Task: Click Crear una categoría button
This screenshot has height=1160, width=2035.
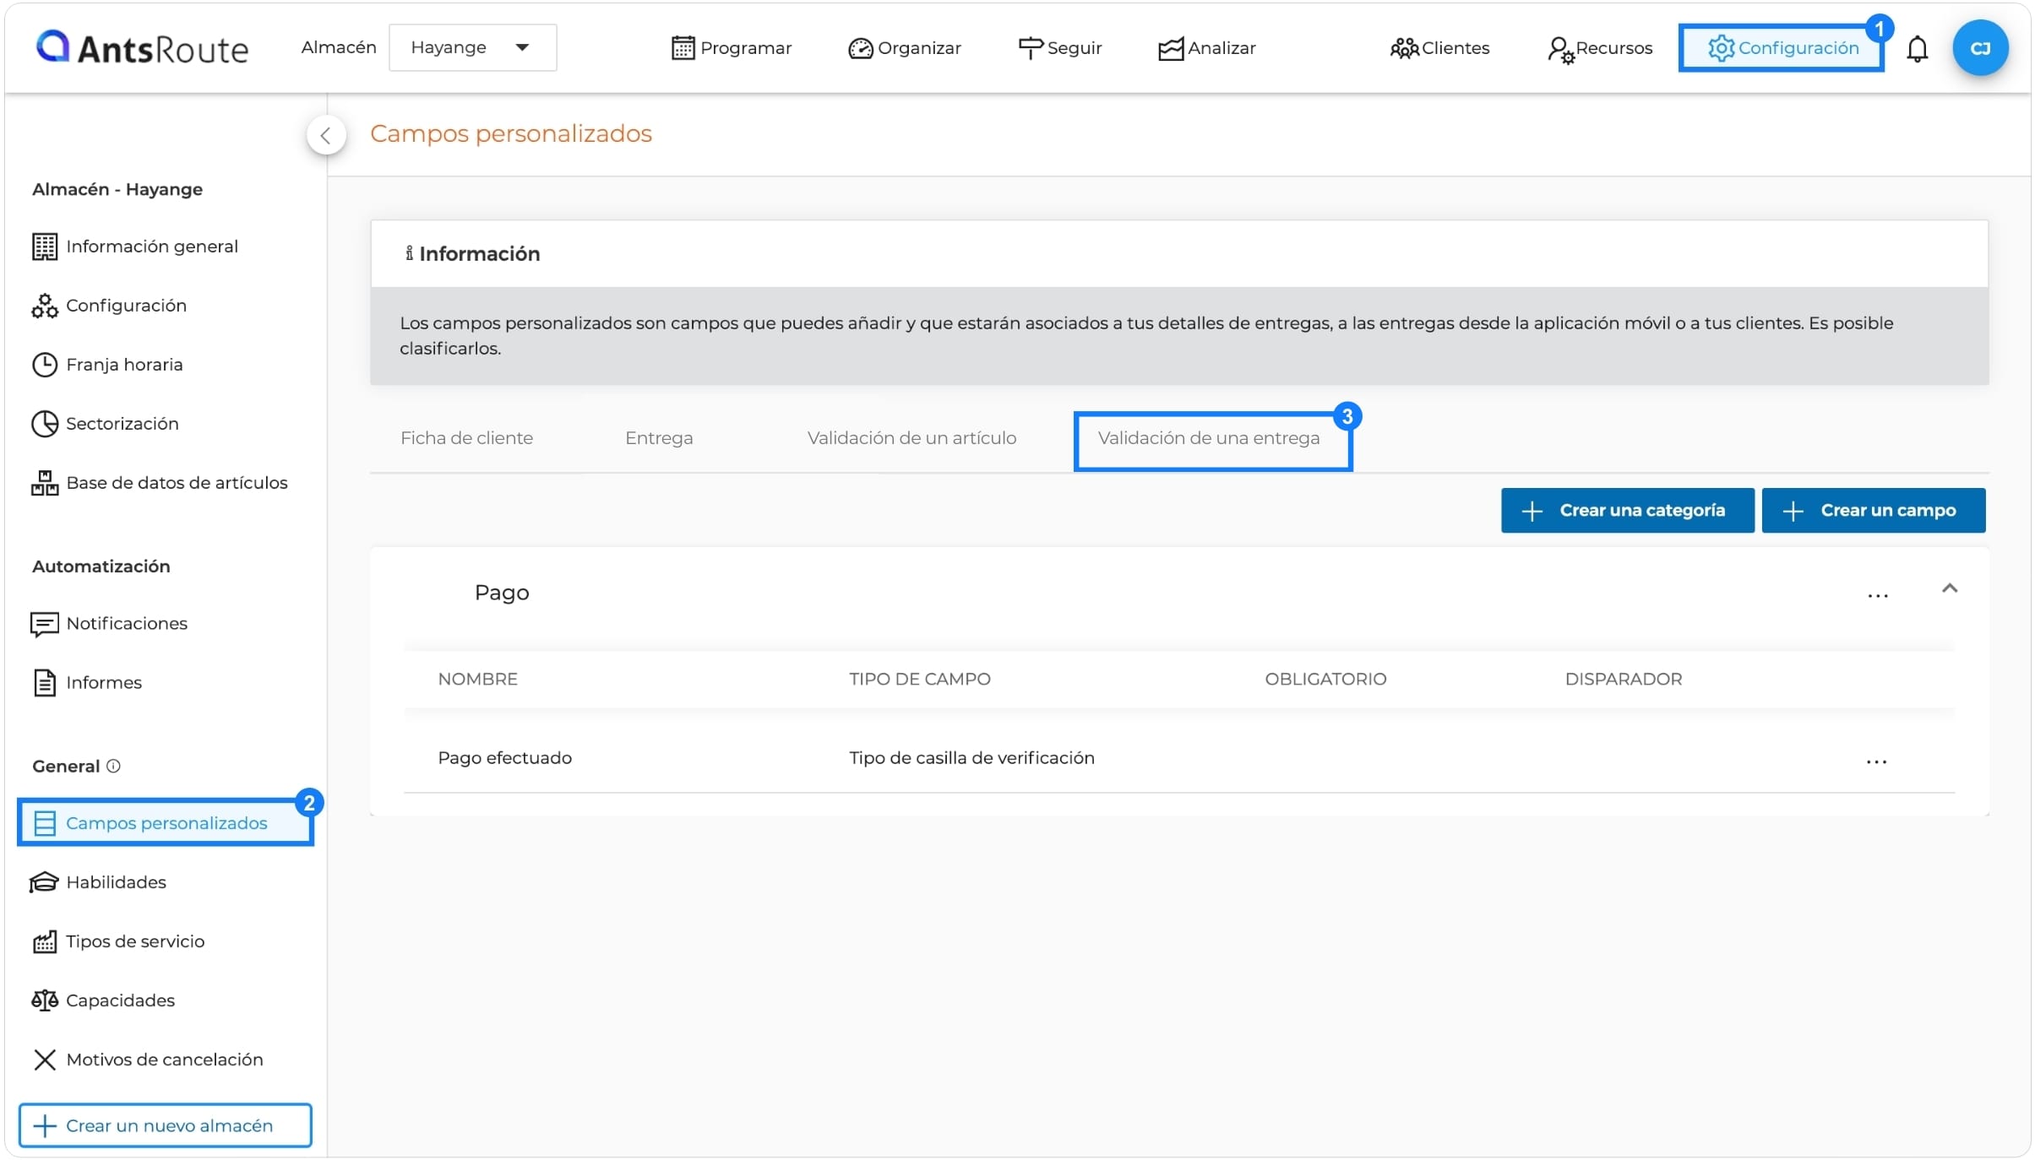Action: [x=1627, y=511]
